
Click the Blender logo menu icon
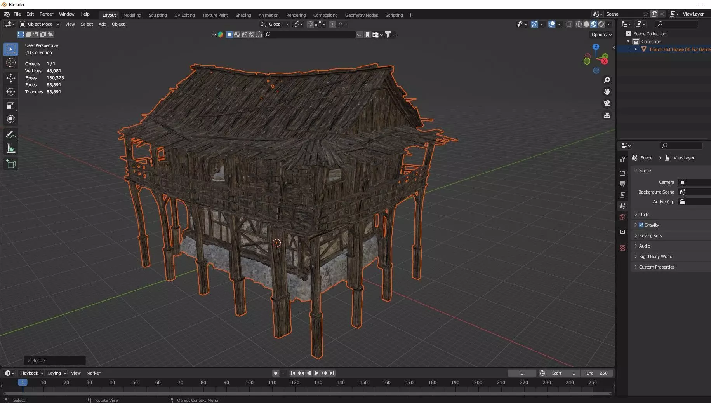pos(7,14)
